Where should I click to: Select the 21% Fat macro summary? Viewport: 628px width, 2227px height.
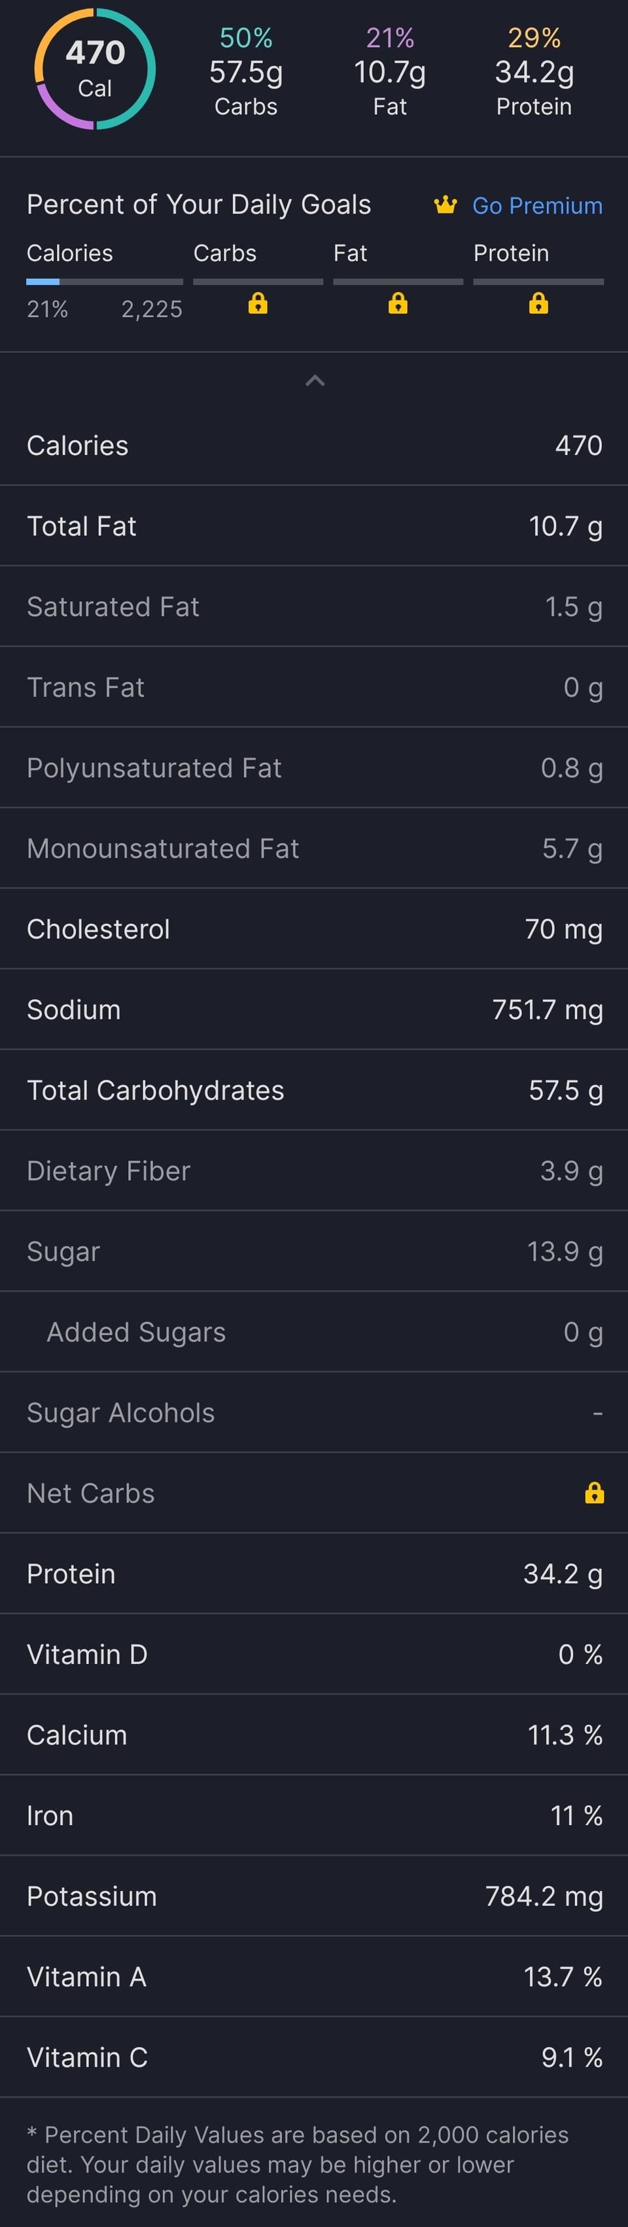[x=390, y=71]
